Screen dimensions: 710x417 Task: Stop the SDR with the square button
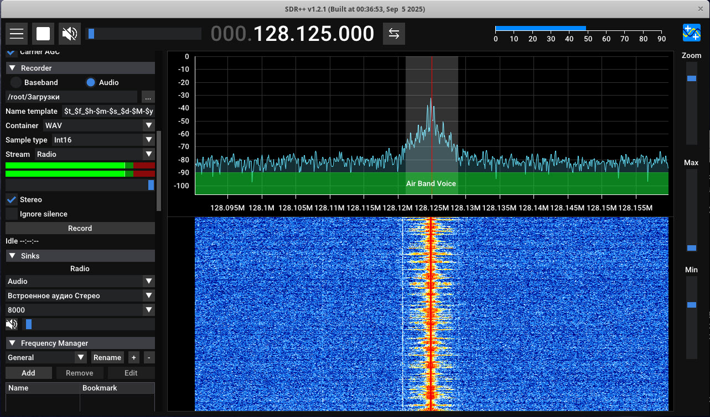coord(43,34)
